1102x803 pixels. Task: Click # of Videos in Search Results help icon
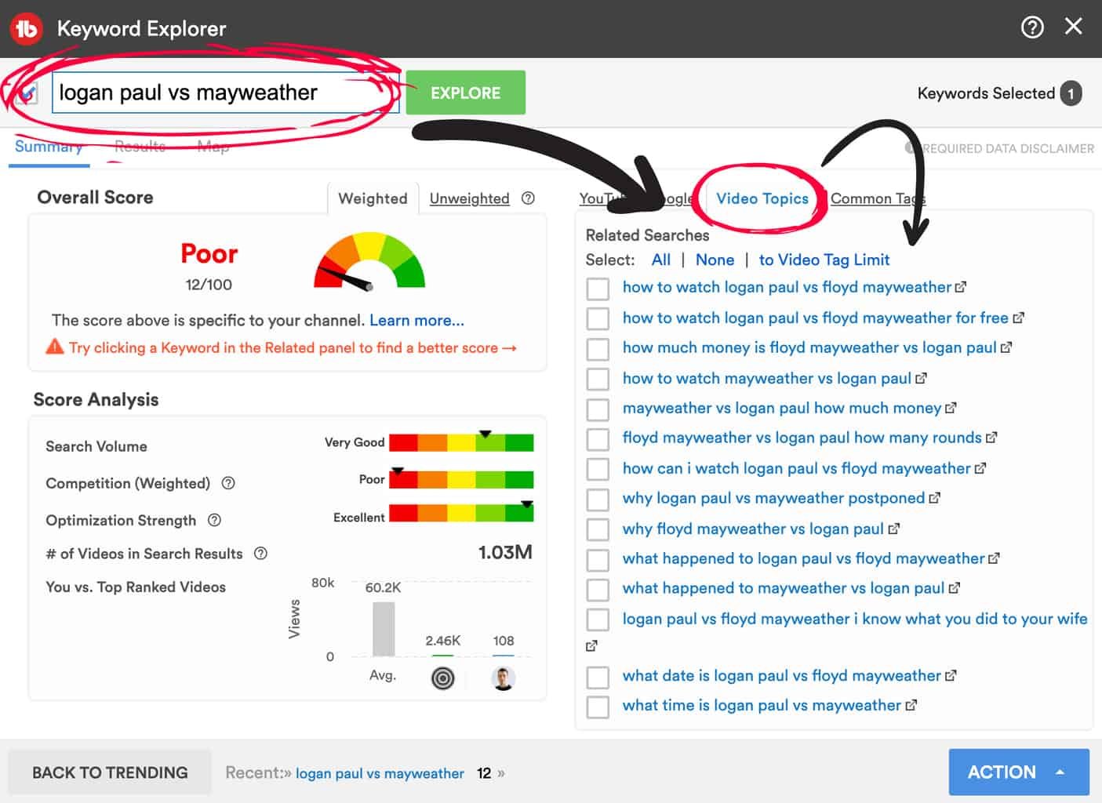(x=261, y=554)
